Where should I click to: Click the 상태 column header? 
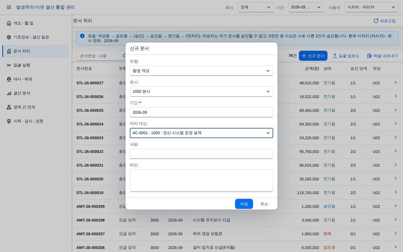(x=327, y=68)
